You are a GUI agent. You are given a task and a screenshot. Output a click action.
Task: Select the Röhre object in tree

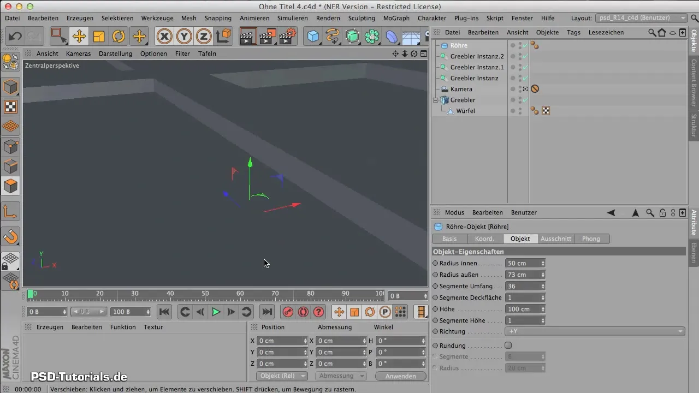[x=459, y=45]
